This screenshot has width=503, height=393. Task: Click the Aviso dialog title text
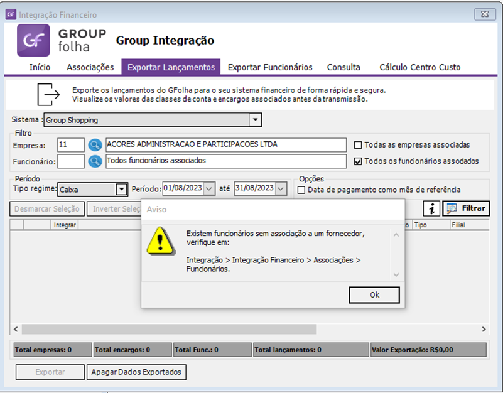tap(156, 210)
